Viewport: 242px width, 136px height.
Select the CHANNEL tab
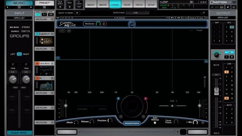click(115, 5)
